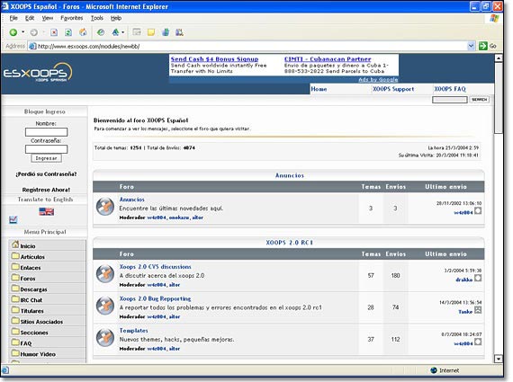Image resolution: width=513 pixels, height=382 pixels.
Task: Open the Anuncios forum link
Action: coord(131,200)
